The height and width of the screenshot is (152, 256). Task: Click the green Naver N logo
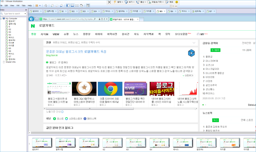(x=33, y=26)
